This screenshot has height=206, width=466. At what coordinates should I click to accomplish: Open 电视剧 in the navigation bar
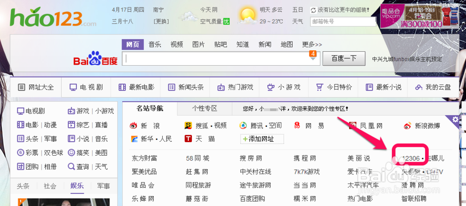86,87
